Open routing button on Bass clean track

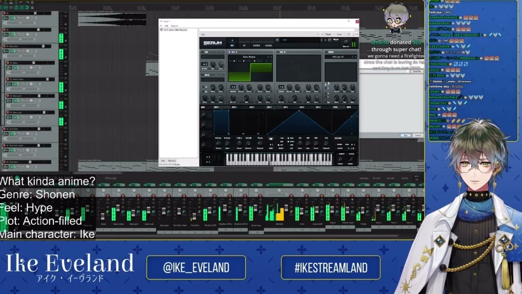click(9, 84)
